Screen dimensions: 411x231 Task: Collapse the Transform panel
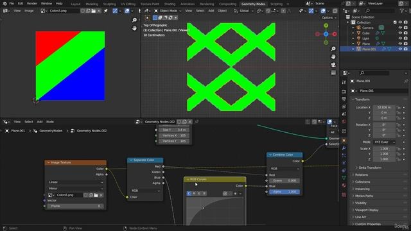362,99
